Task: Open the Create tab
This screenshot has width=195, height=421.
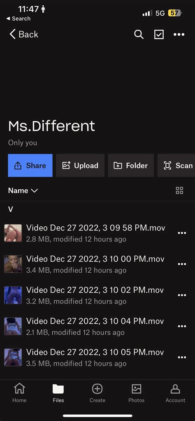Action: pyautogui.click(x=97, y=393)
